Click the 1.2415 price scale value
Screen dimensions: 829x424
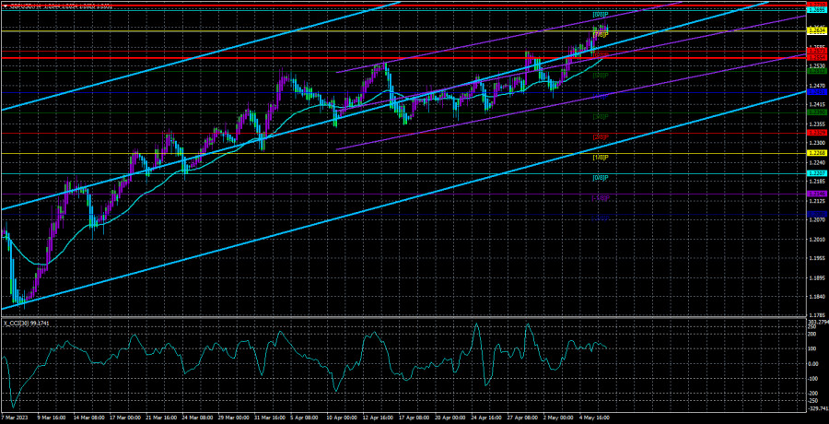tap(817, 104)
